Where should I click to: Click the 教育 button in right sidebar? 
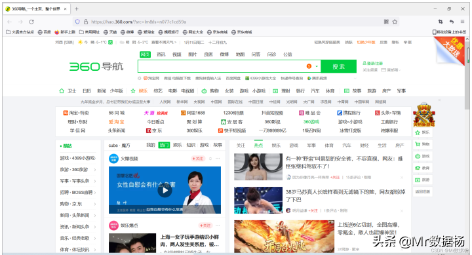423,168
